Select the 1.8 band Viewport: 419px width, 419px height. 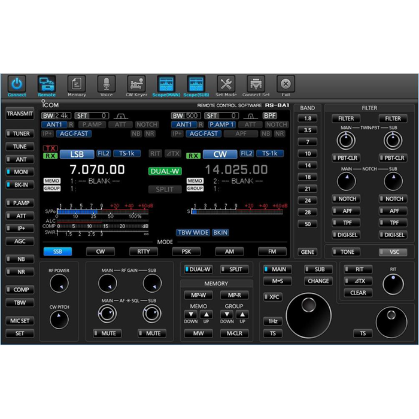point(308,119)
